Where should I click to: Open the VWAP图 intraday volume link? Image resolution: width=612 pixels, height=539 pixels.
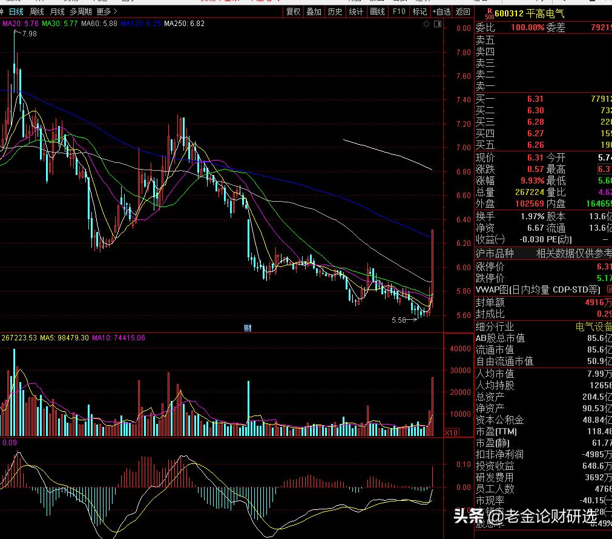(x=538, y=290)
